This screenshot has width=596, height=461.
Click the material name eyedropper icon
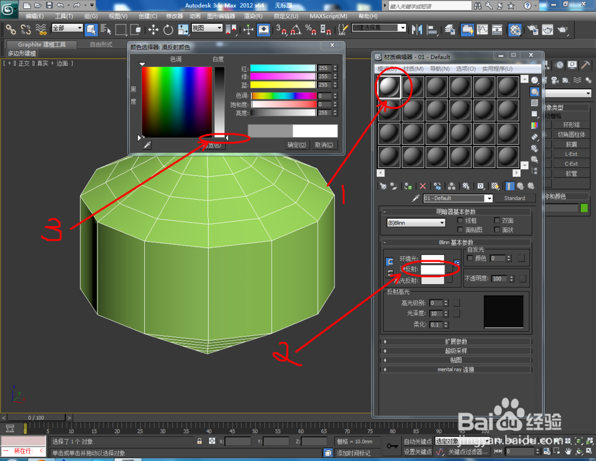(x=416, y=198)
